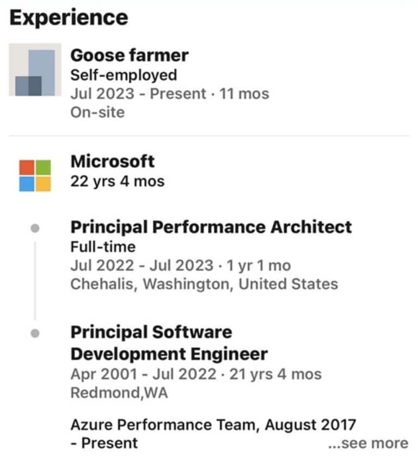Select the On-site work type label
Screen dimensions: 418x469
click(x=91, y=113)
